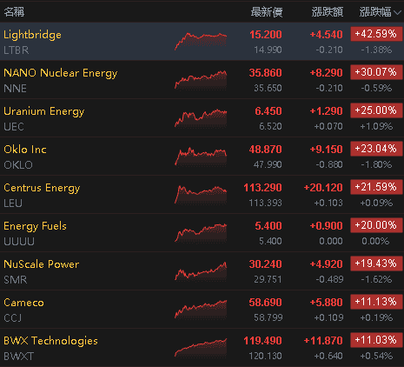Click the +42.59% red change badge
The height and width of the screenshot is (367, 404).
coord(376,34)
